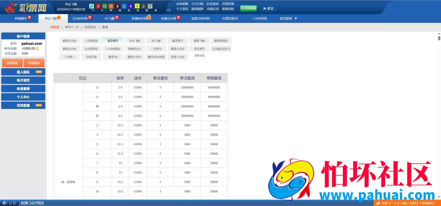Click the green number 10 result ball
Image resolution: width=441 pixels, height=206 pixels.
pos(104,6)
